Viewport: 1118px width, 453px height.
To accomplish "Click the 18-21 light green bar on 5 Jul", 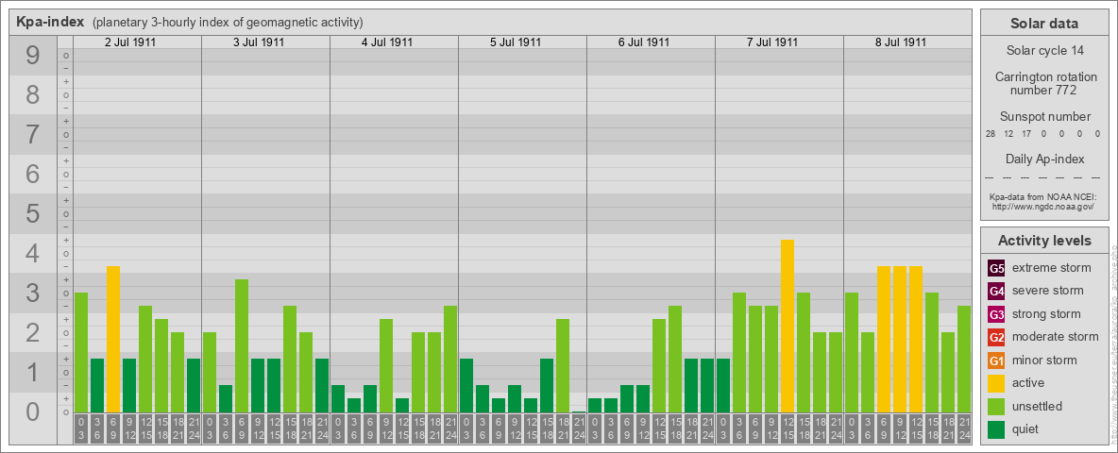I will pos(563,365).
